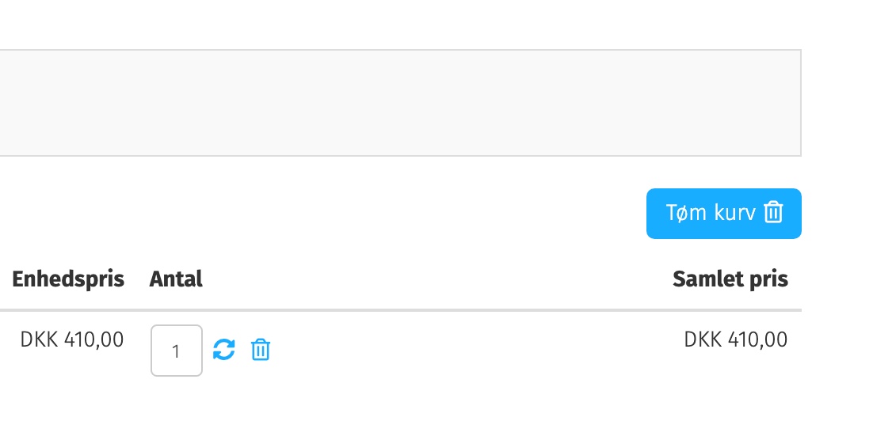This screenshot has height=421, width=873.
Task: Click the bold Enhedspris heading text
Action: [68, 279]
